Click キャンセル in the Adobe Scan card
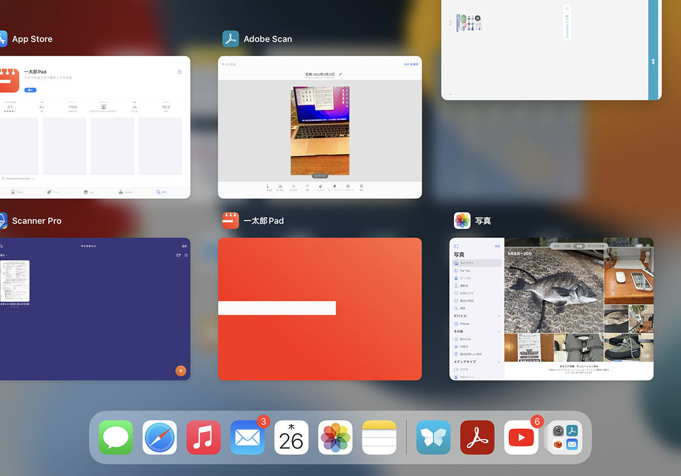The image size is (681, 476). pos(229,64)
